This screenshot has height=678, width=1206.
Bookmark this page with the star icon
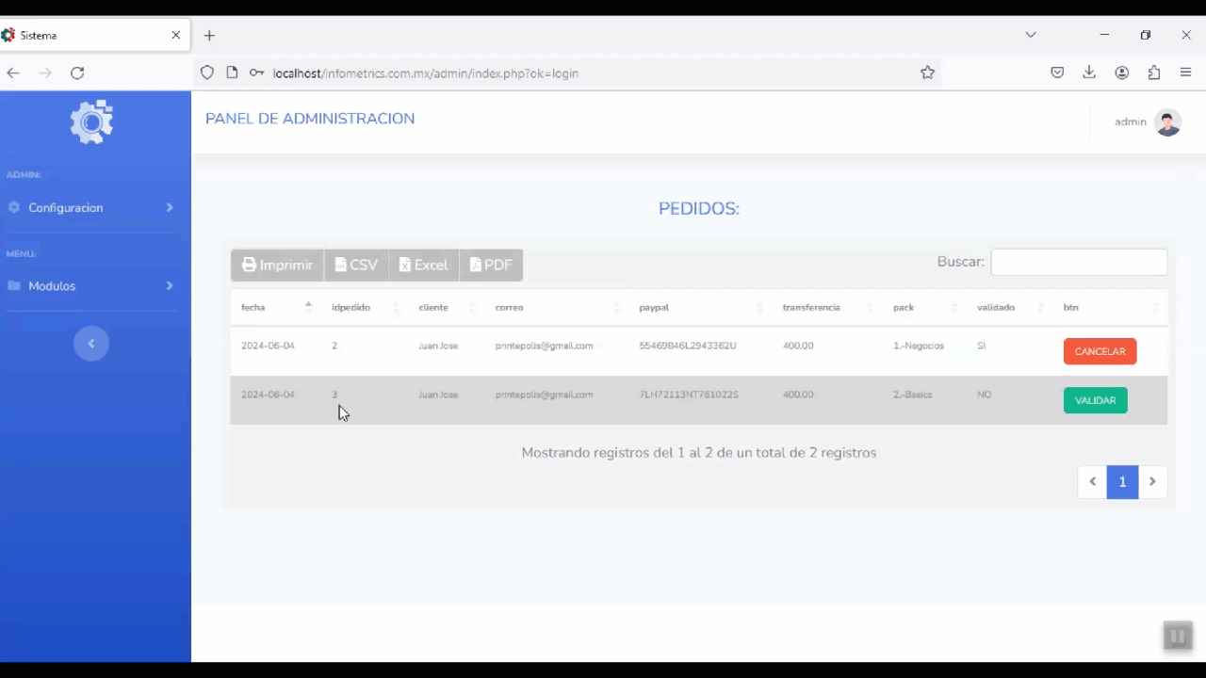927,73
